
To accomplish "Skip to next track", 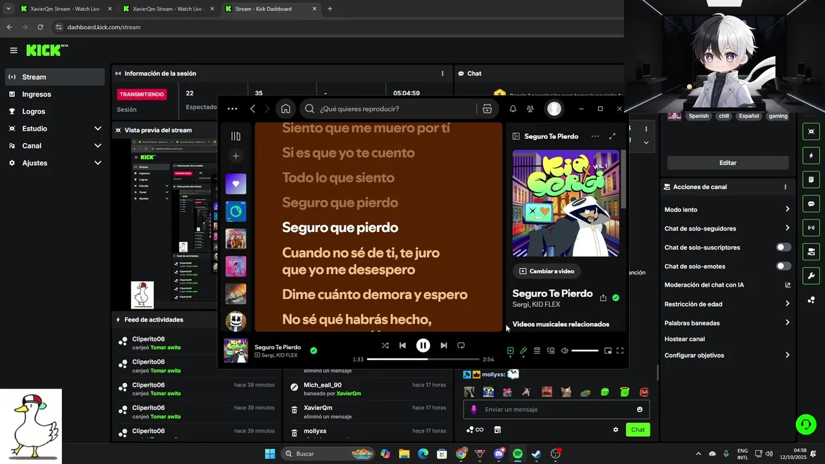I will coord(443,345).
